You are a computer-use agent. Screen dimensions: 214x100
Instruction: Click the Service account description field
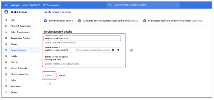pos(82,59)
